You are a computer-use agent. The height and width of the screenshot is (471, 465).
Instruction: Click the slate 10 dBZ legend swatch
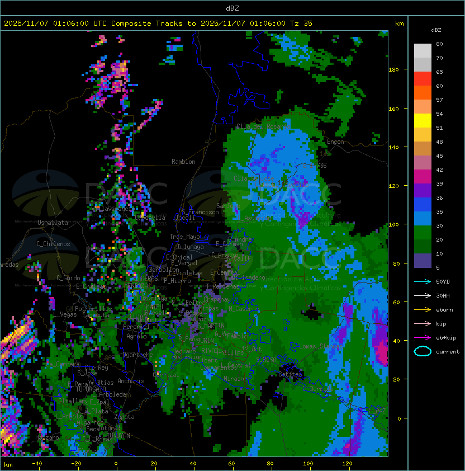coord(423,261)
